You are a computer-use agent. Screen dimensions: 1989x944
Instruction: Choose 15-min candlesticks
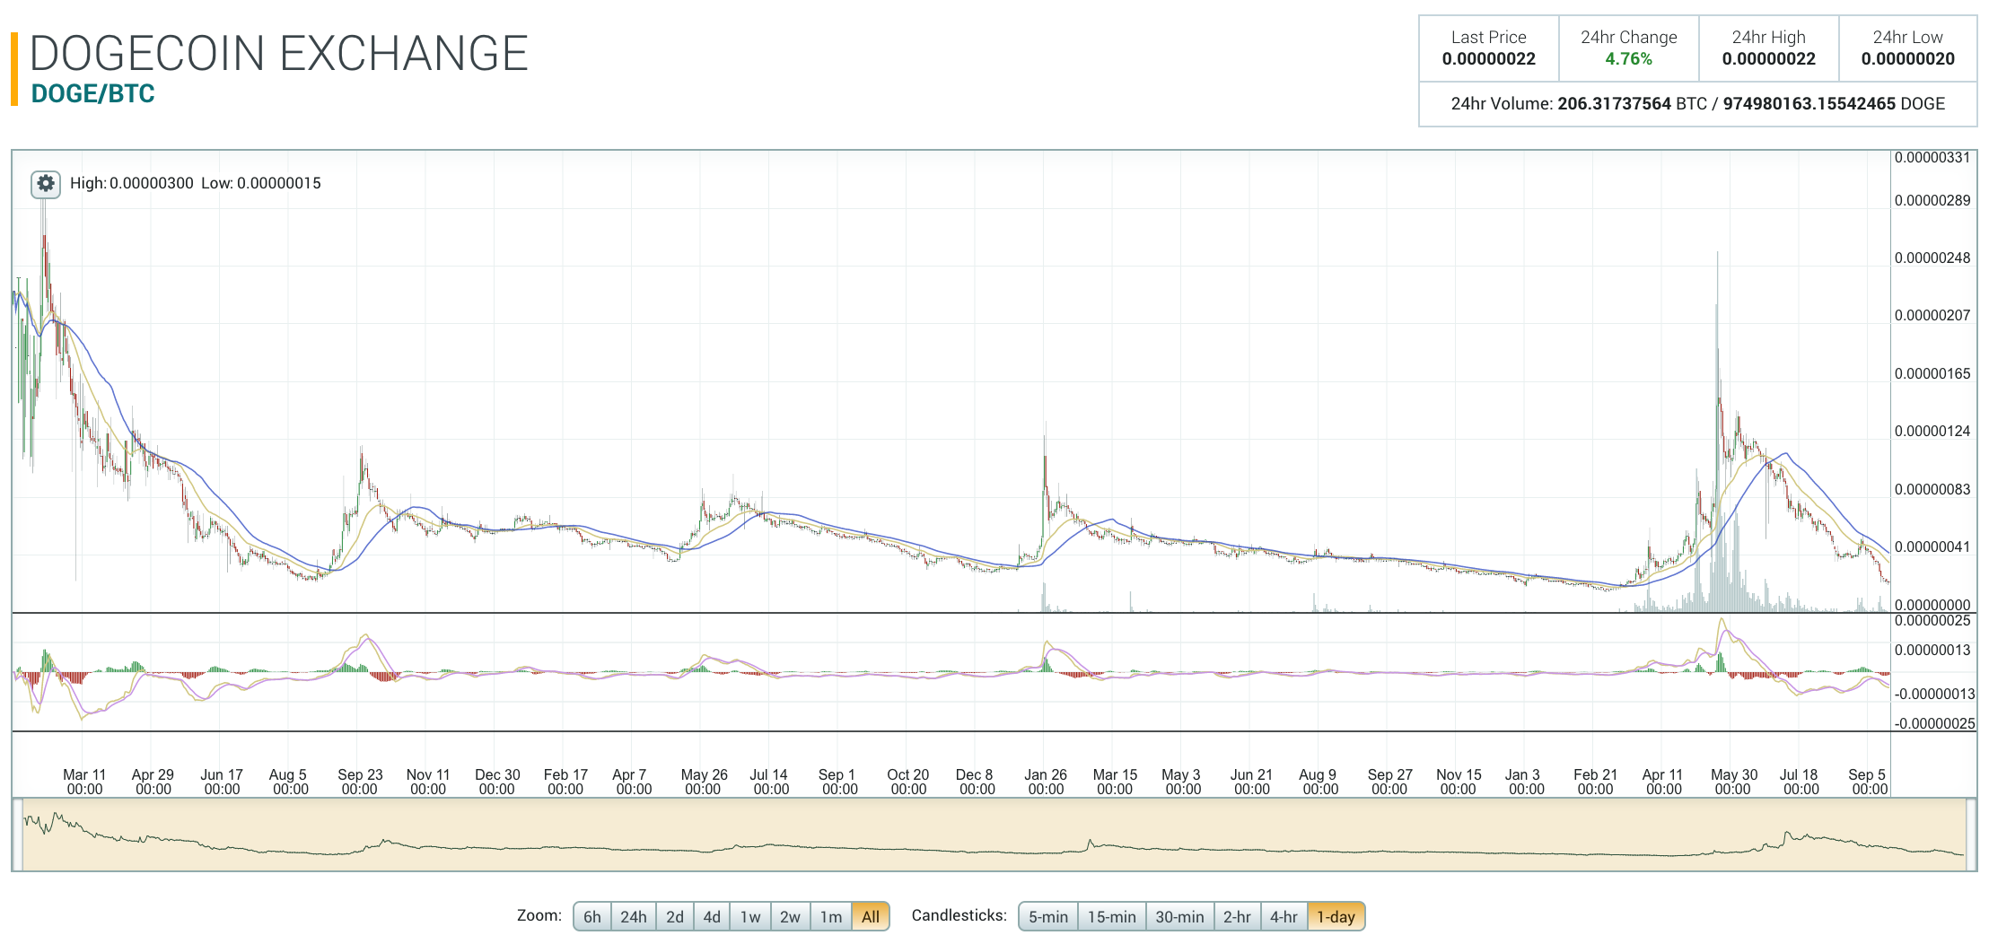coord(1112,916)
